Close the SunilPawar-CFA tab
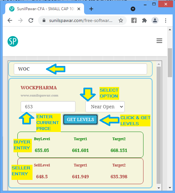Screen dimensions: 175x193 [x=79, y=9]
